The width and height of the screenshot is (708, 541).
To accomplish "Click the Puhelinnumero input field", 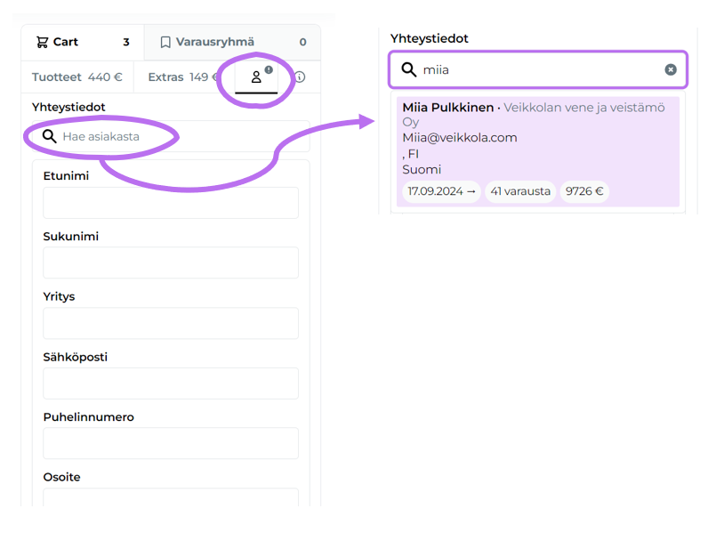I will (x=171, y=443).
